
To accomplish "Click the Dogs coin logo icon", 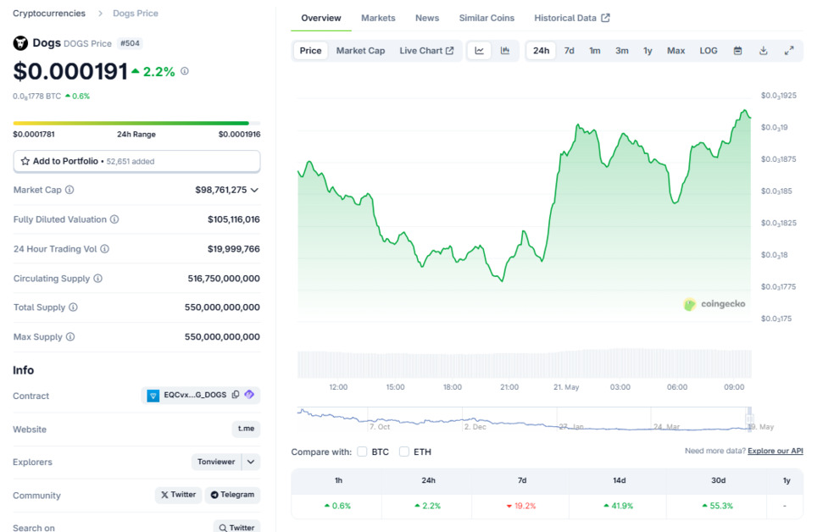I will tap(20, 43).
